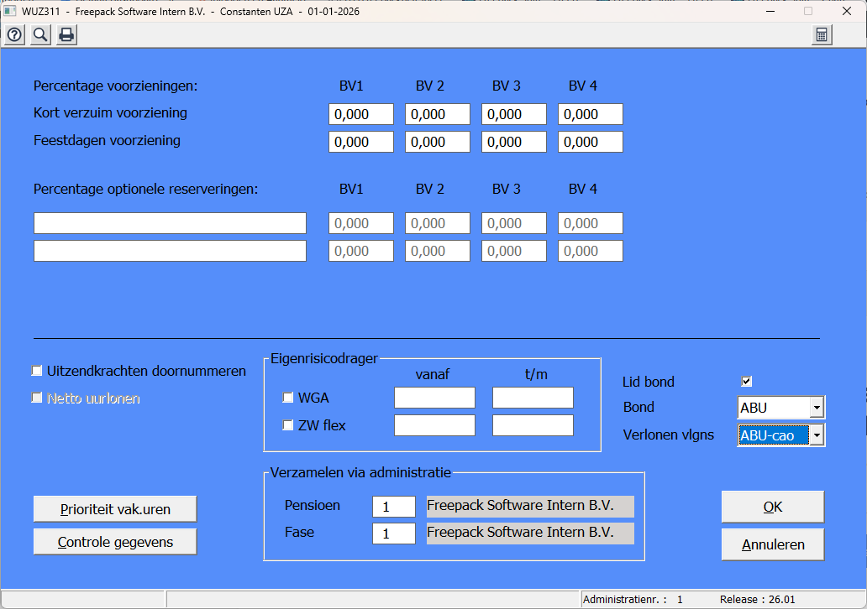867x609 pixels.
Task: Select first optionele reservering name field
Action: click(170, 223)
